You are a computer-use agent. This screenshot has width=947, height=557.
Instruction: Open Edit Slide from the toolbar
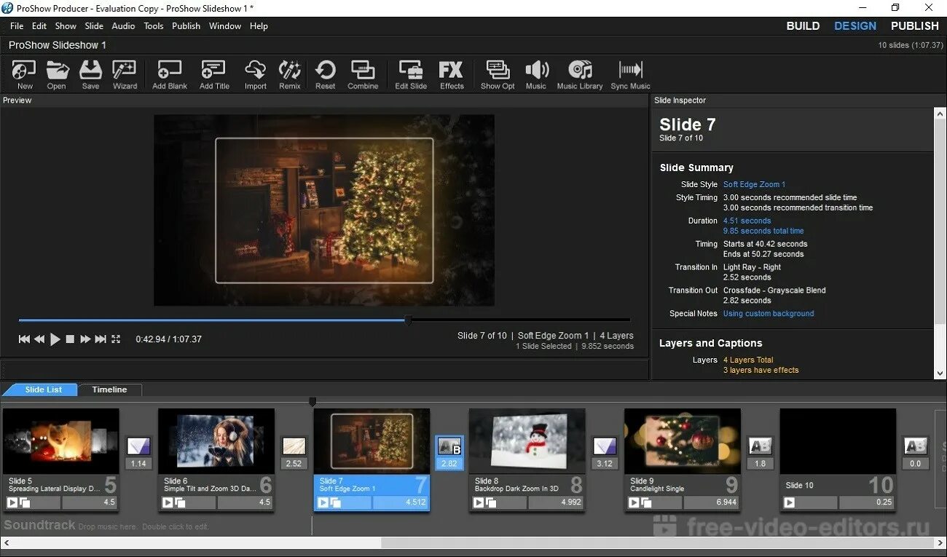pyautogui.click(x=411, y=75)
